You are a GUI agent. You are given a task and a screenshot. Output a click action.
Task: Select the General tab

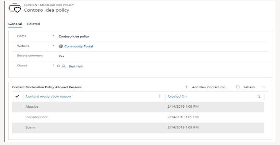click(15, 24)
